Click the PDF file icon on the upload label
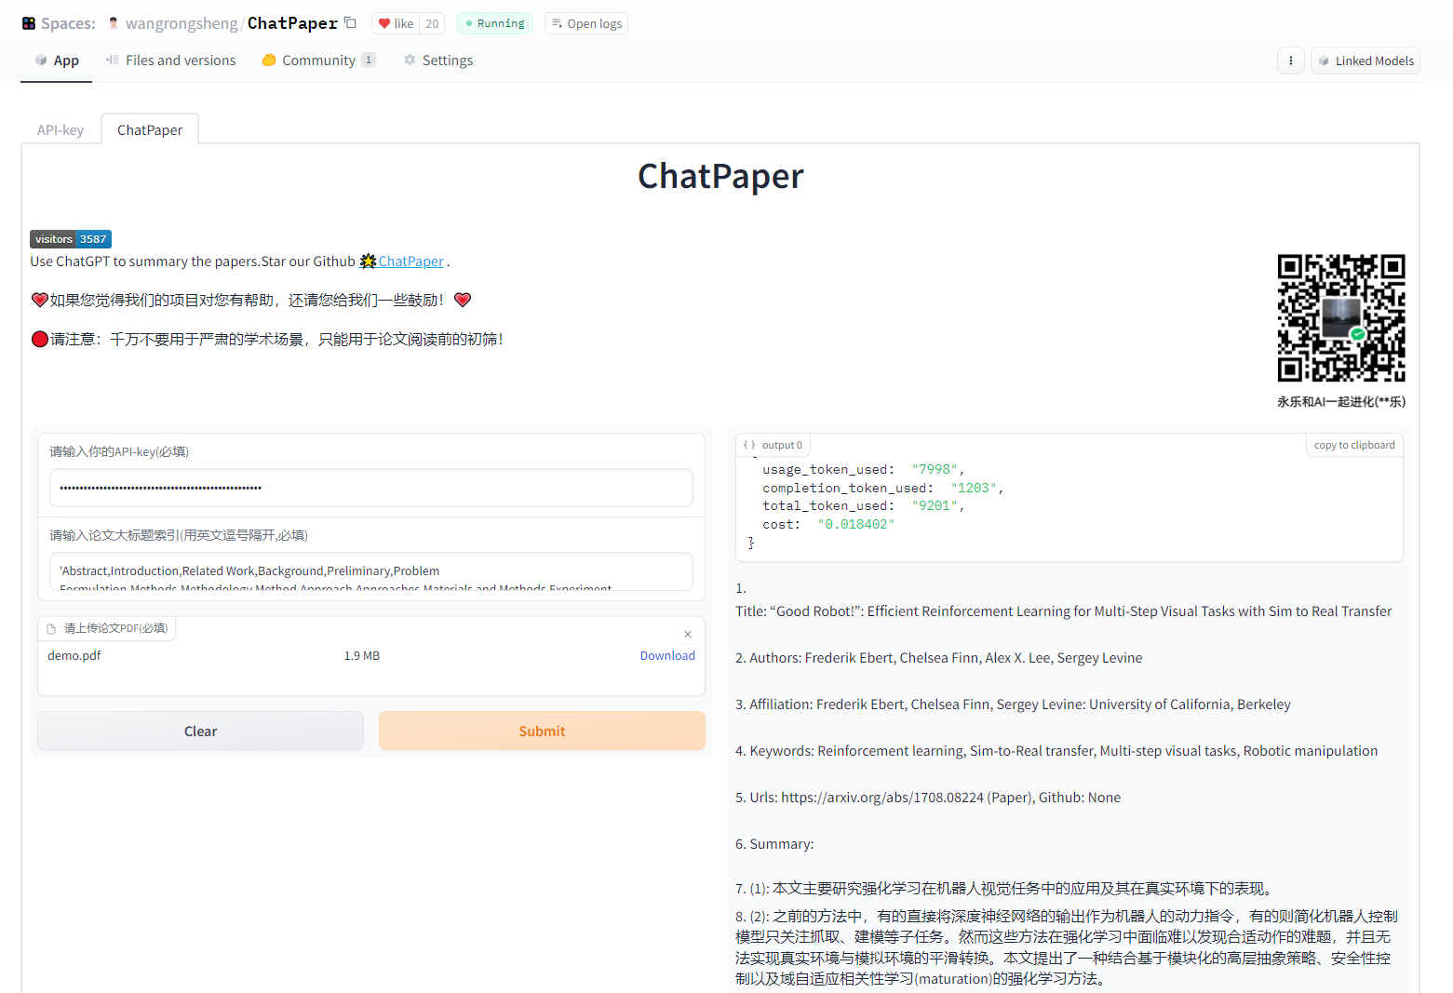This screenshot has height=993, width=1453. (50, 627)
